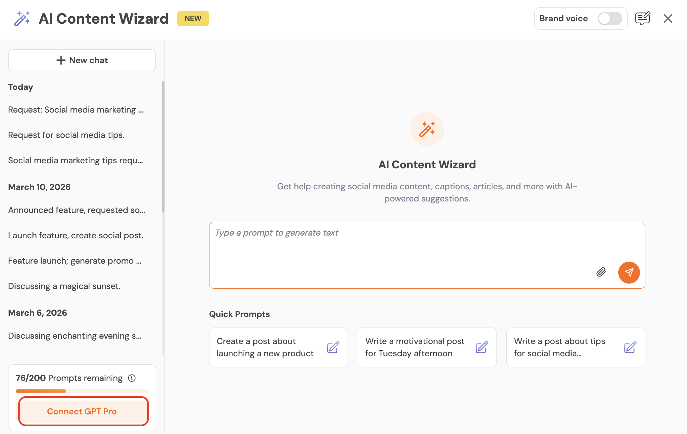Open 'Announced feature, requested so...' chat history
Viewport: 687px width, 434px height.
[x=77, y=210]
